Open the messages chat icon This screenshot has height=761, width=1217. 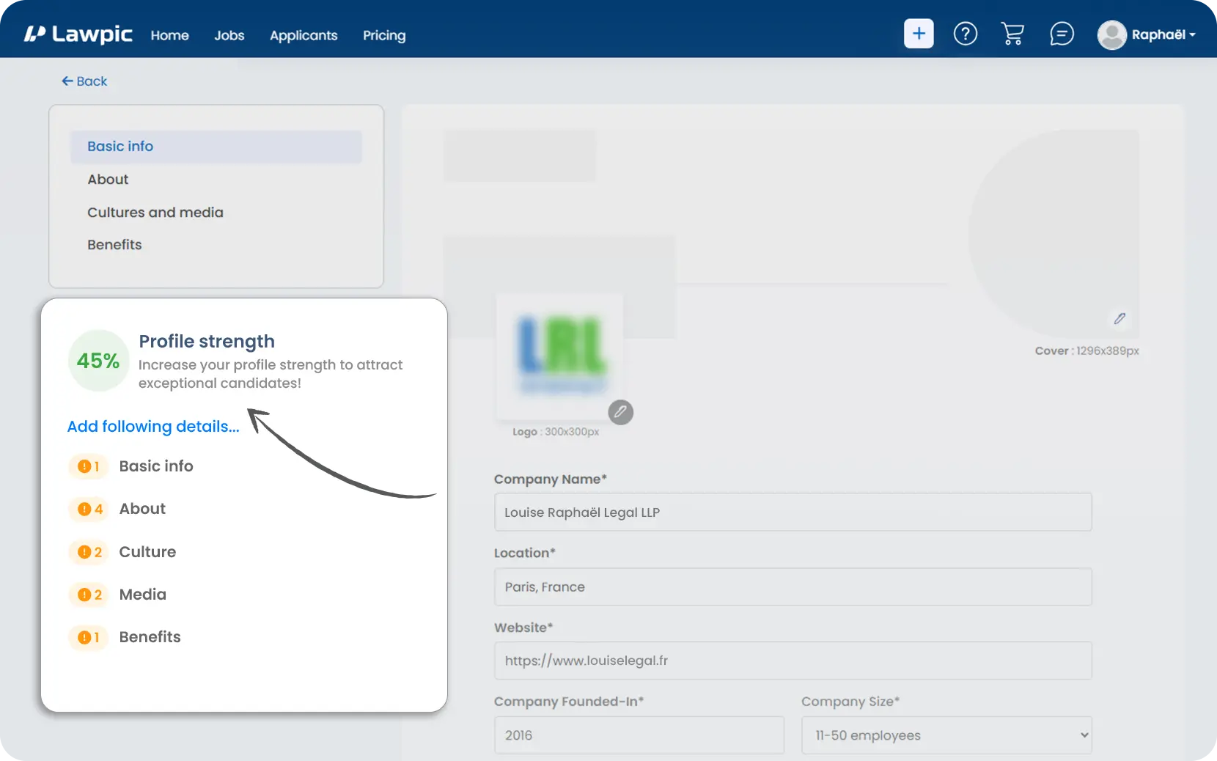click(x=1062, y=34)
